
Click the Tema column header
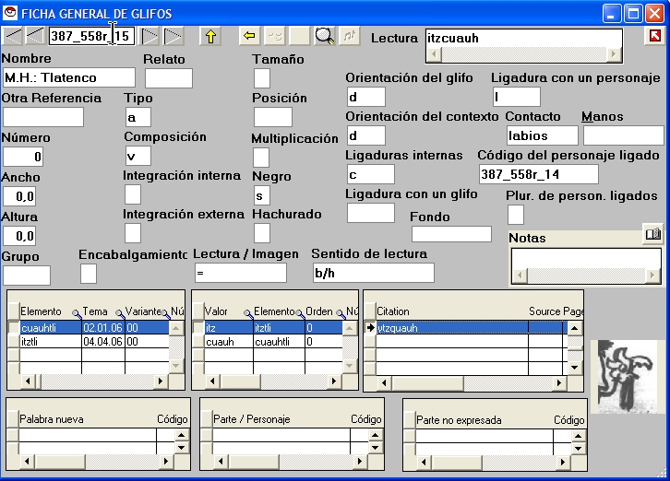[x=95, y=311]
